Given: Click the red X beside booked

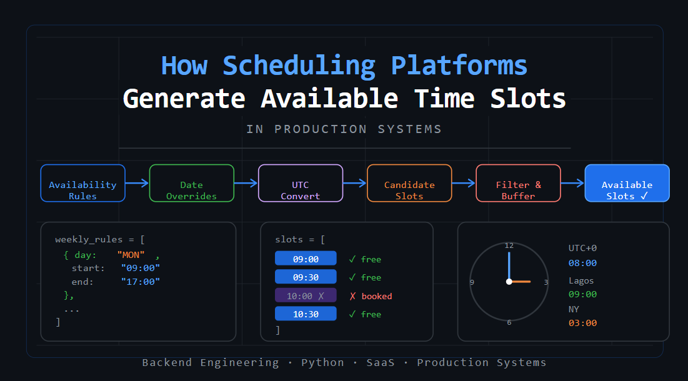Looking at the screenshot, I should [x=352, y=297].
